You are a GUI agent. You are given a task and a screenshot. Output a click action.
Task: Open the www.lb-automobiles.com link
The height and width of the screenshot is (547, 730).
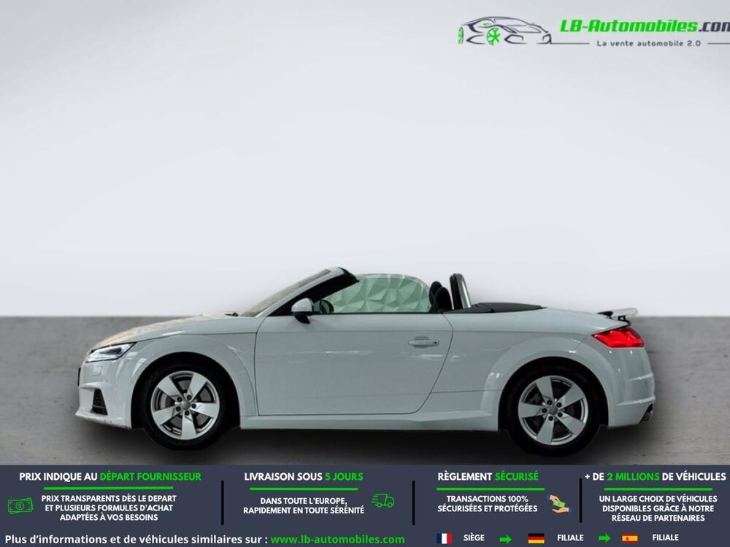point(337,540)
